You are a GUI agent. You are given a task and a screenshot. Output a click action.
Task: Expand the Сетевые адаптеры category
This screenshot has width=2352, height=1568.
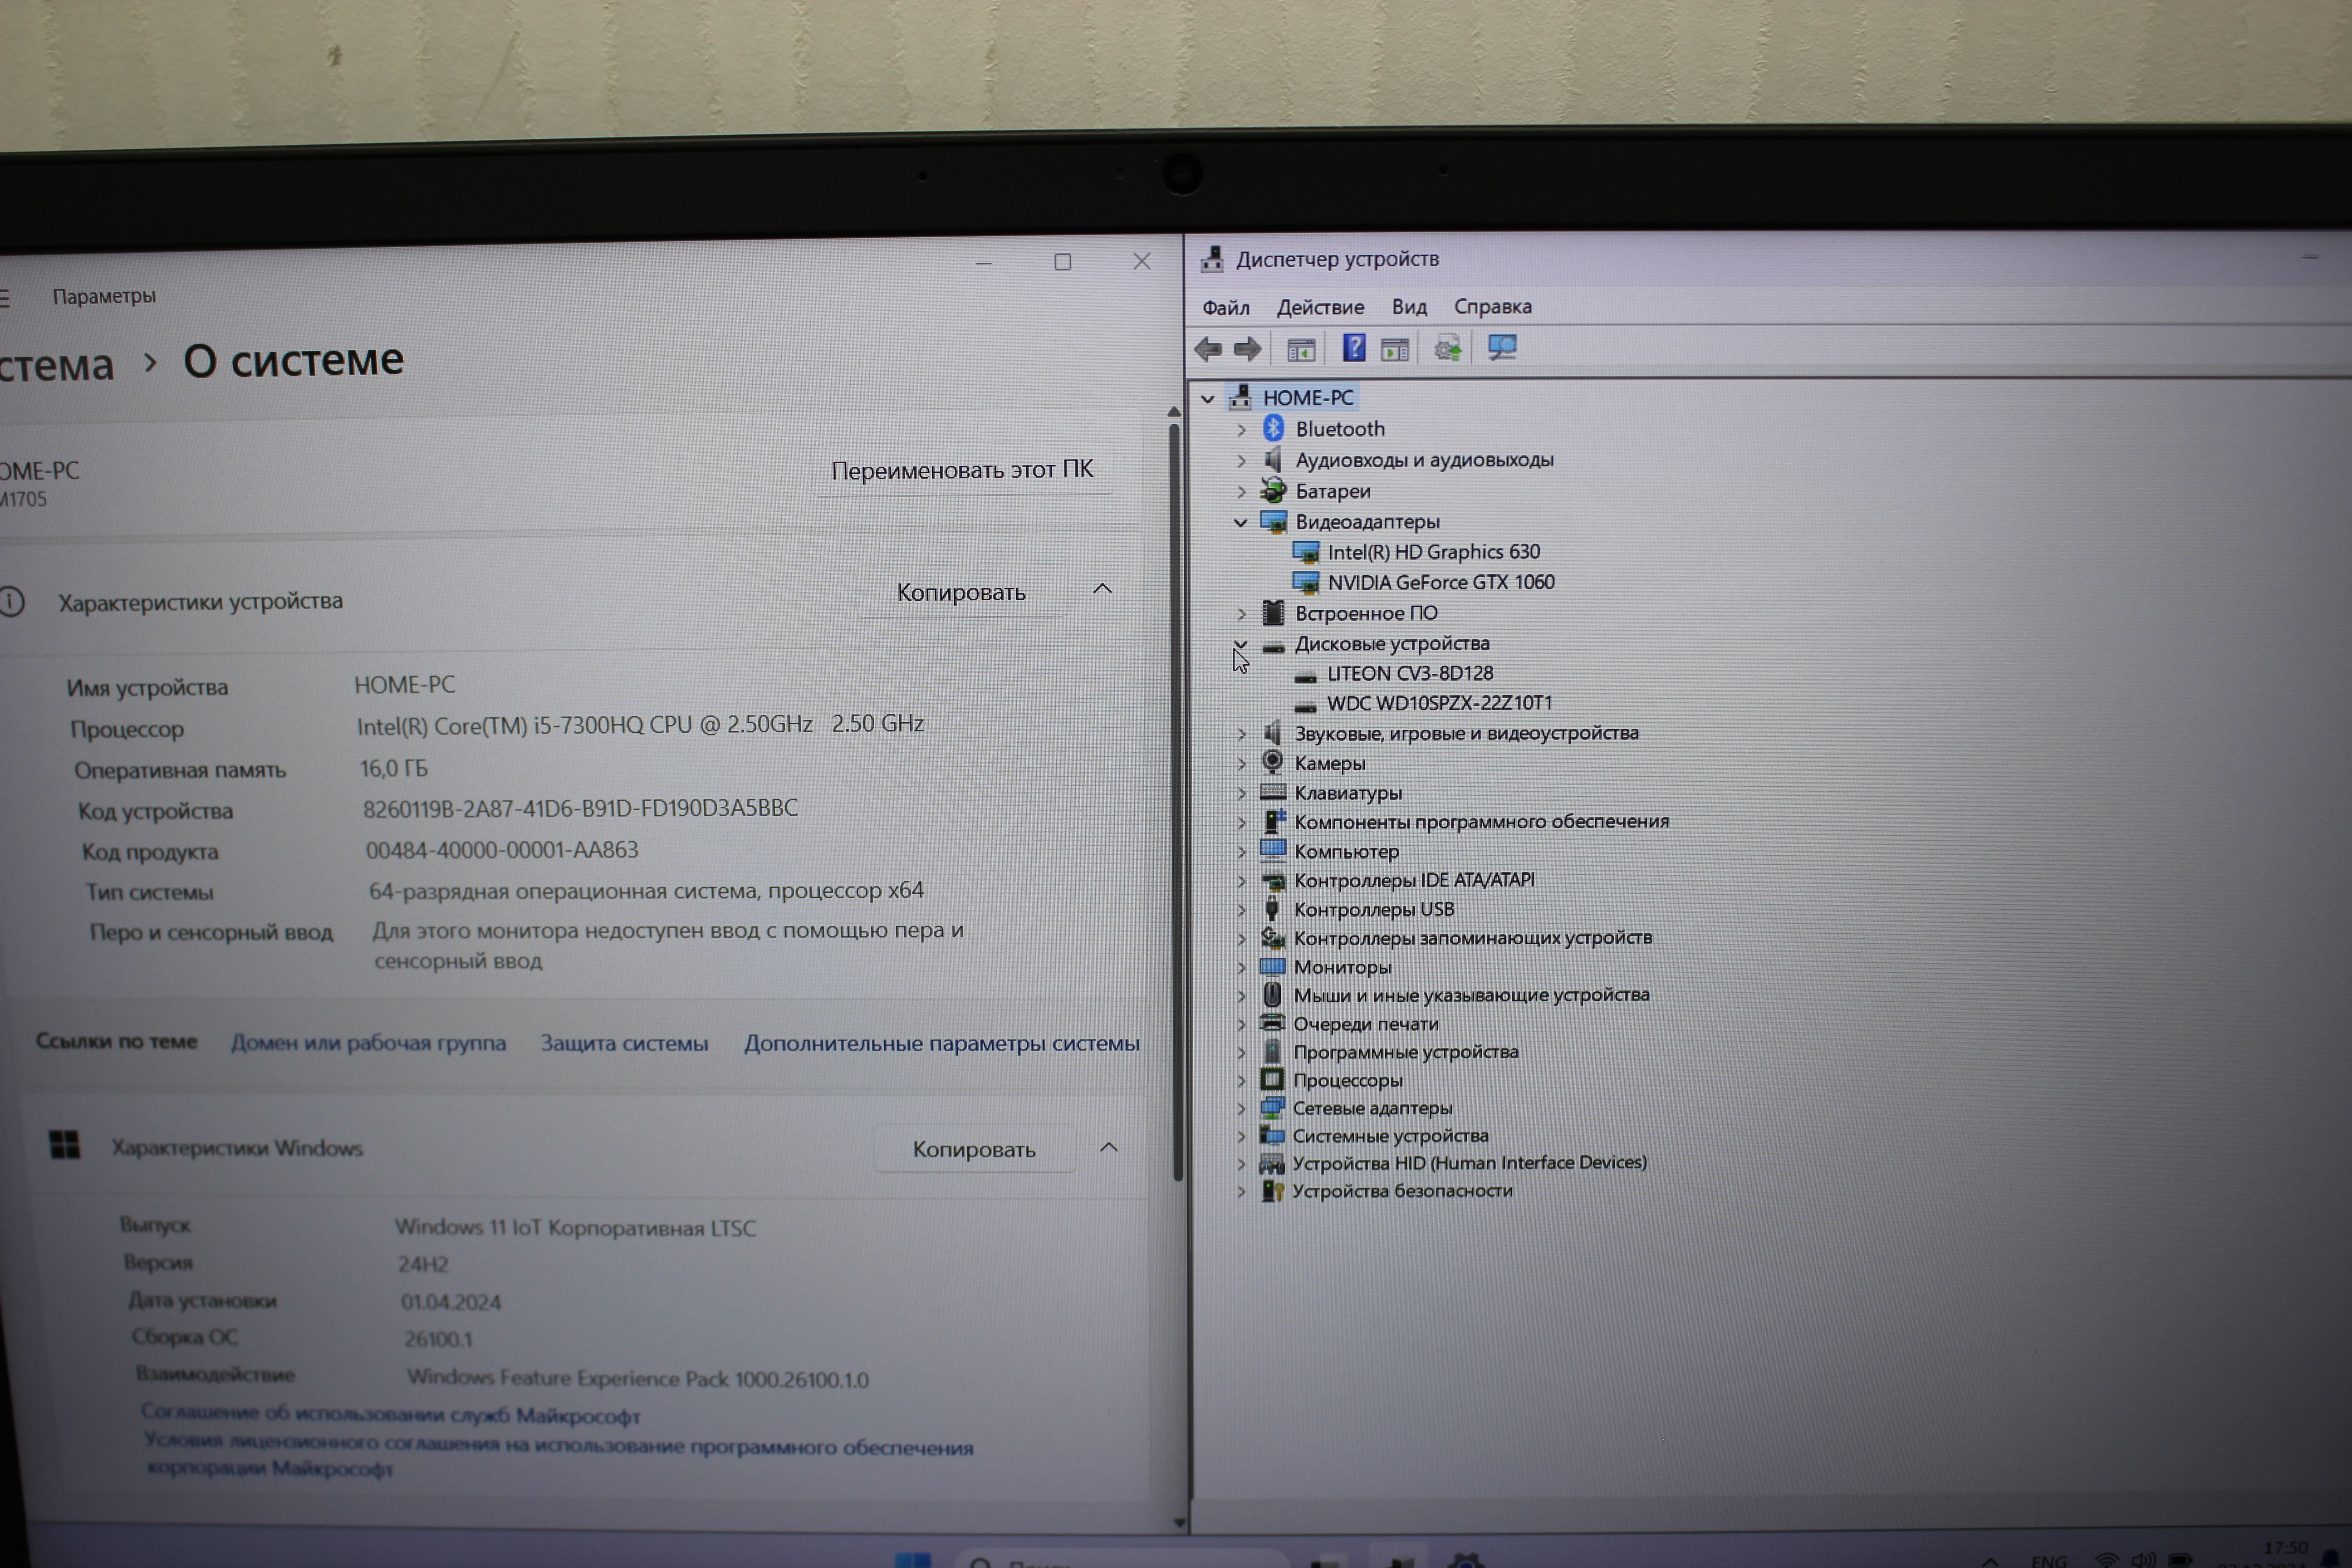[1241, 1108]
